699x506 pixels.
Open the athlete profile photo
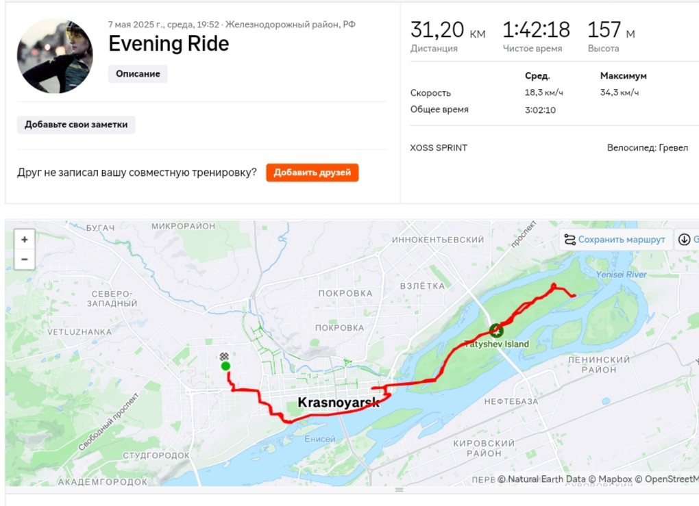[55, 55]
